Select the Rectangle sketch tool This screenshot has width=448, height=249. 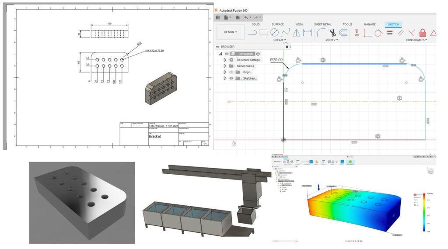[x=263, y=32]
